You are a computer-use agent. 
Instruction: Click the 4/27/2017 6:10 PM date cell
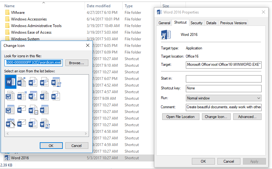pos(102,13)
